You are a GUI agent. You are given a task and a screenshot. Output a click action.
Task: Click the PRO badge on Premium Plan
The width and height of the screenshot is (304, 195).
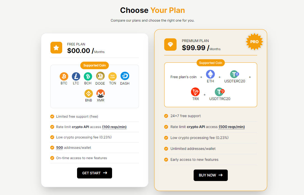254,42
